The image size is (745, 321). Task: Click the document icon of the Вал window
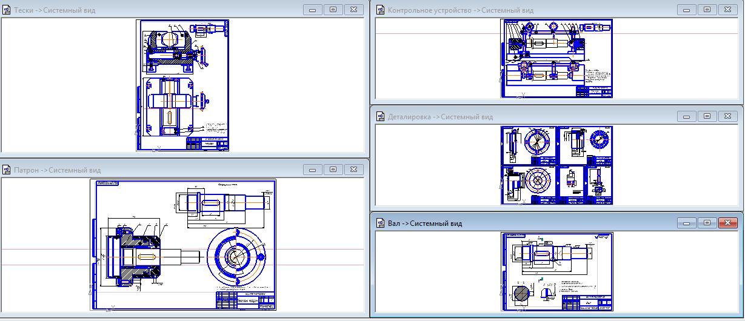pyautogui.click(x=380, y=223)
